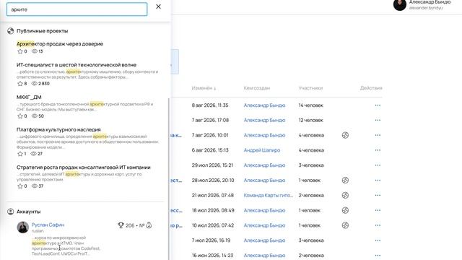This screenshot has height=260, width=462.
Task: Click public globe icon in 7 авг 10:01 row
Action: 345,135
